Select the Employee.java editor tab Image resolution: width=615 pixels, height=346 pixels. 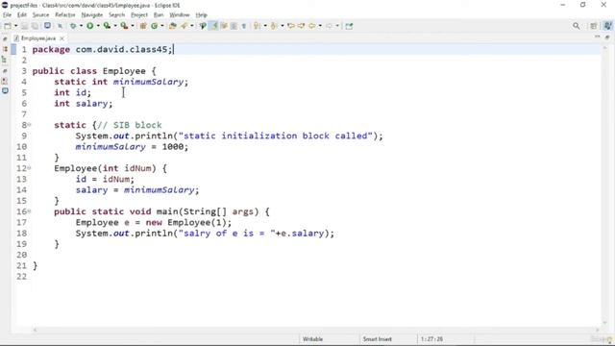(38, 38)
